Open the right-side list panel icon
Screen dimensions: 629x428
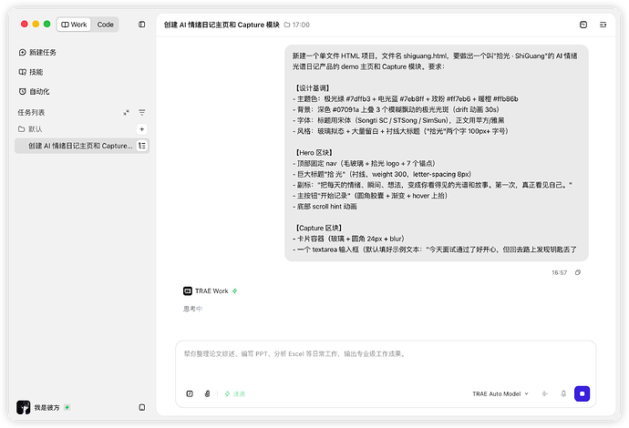603,25
